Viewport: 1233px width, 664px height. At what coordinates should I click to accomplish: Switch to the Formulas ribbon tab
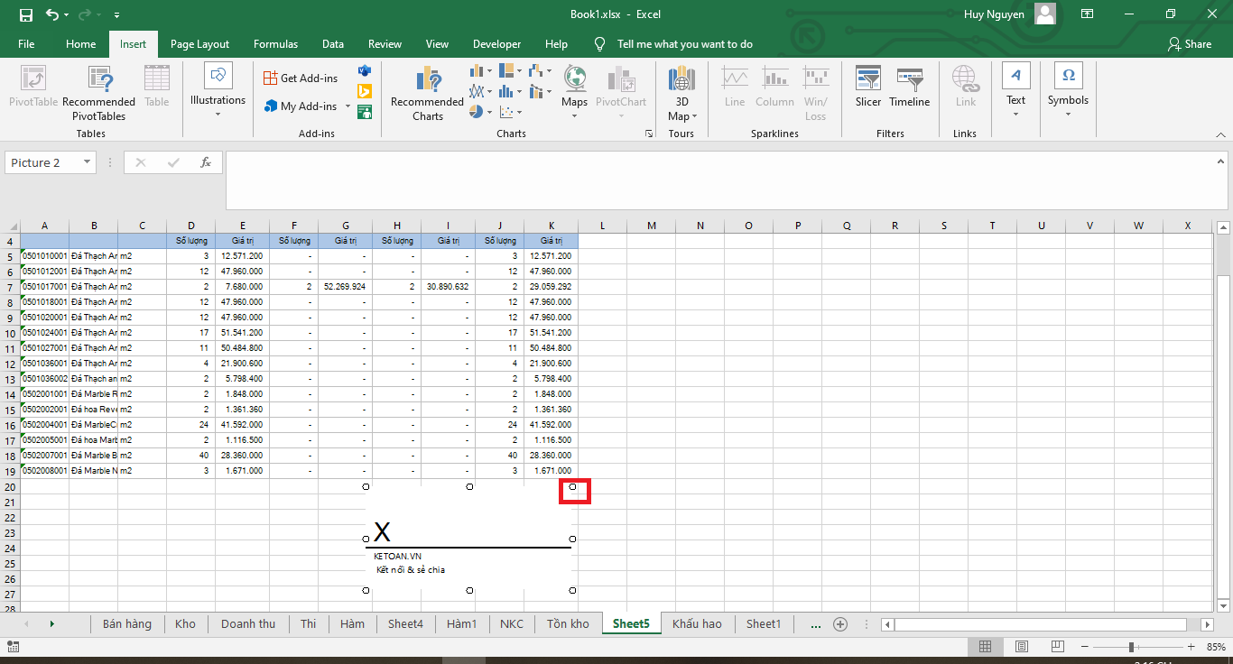(275, 43)
